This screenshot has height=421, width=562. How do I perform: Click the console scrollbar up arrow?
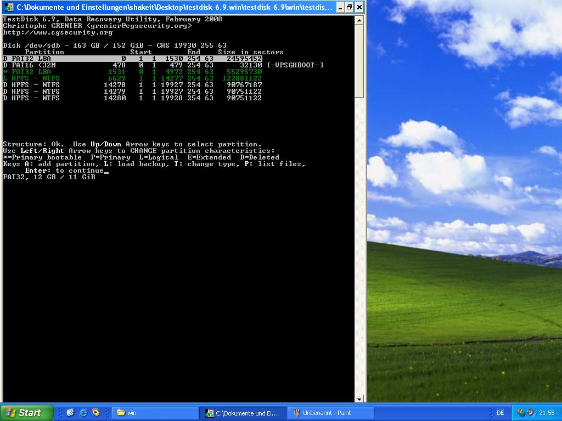point(359,20)
